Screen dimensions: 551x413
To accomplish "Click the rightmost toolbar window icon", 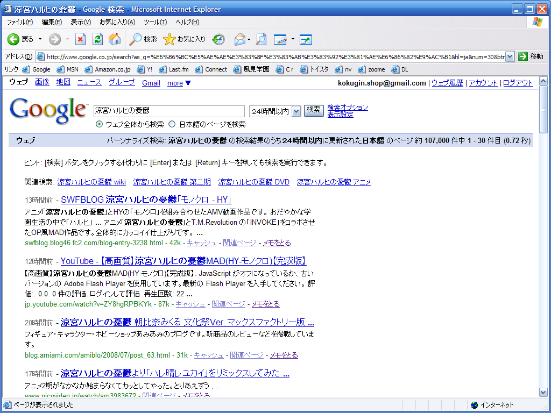I will 306,39.
